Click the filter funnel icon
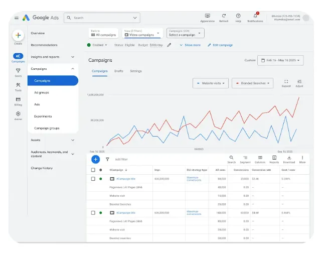 [107, 159]
